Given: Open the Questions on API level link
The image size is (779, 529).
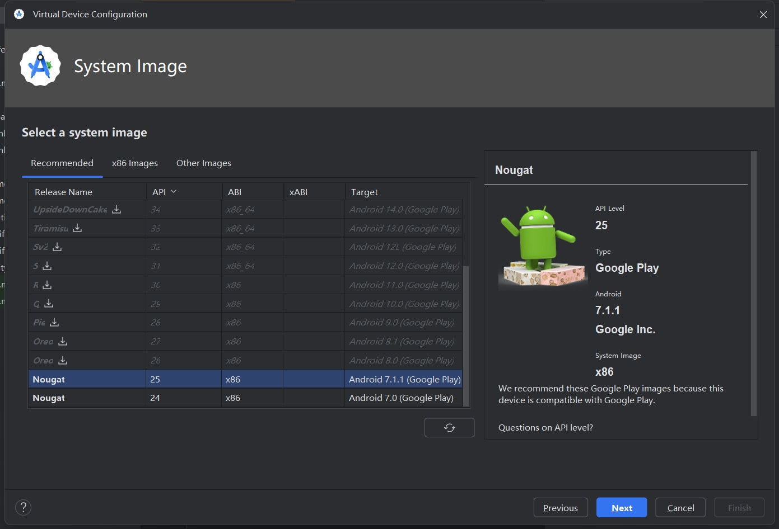Looking at the screenshot, I should coord(545,428).
